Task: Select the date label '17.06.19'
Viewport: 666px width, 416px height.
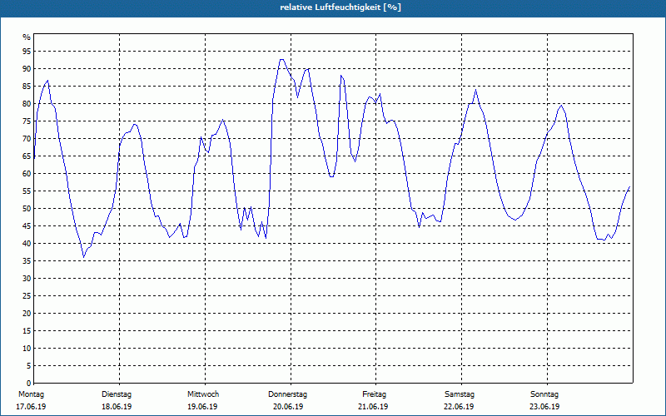Action: (31, 407)
